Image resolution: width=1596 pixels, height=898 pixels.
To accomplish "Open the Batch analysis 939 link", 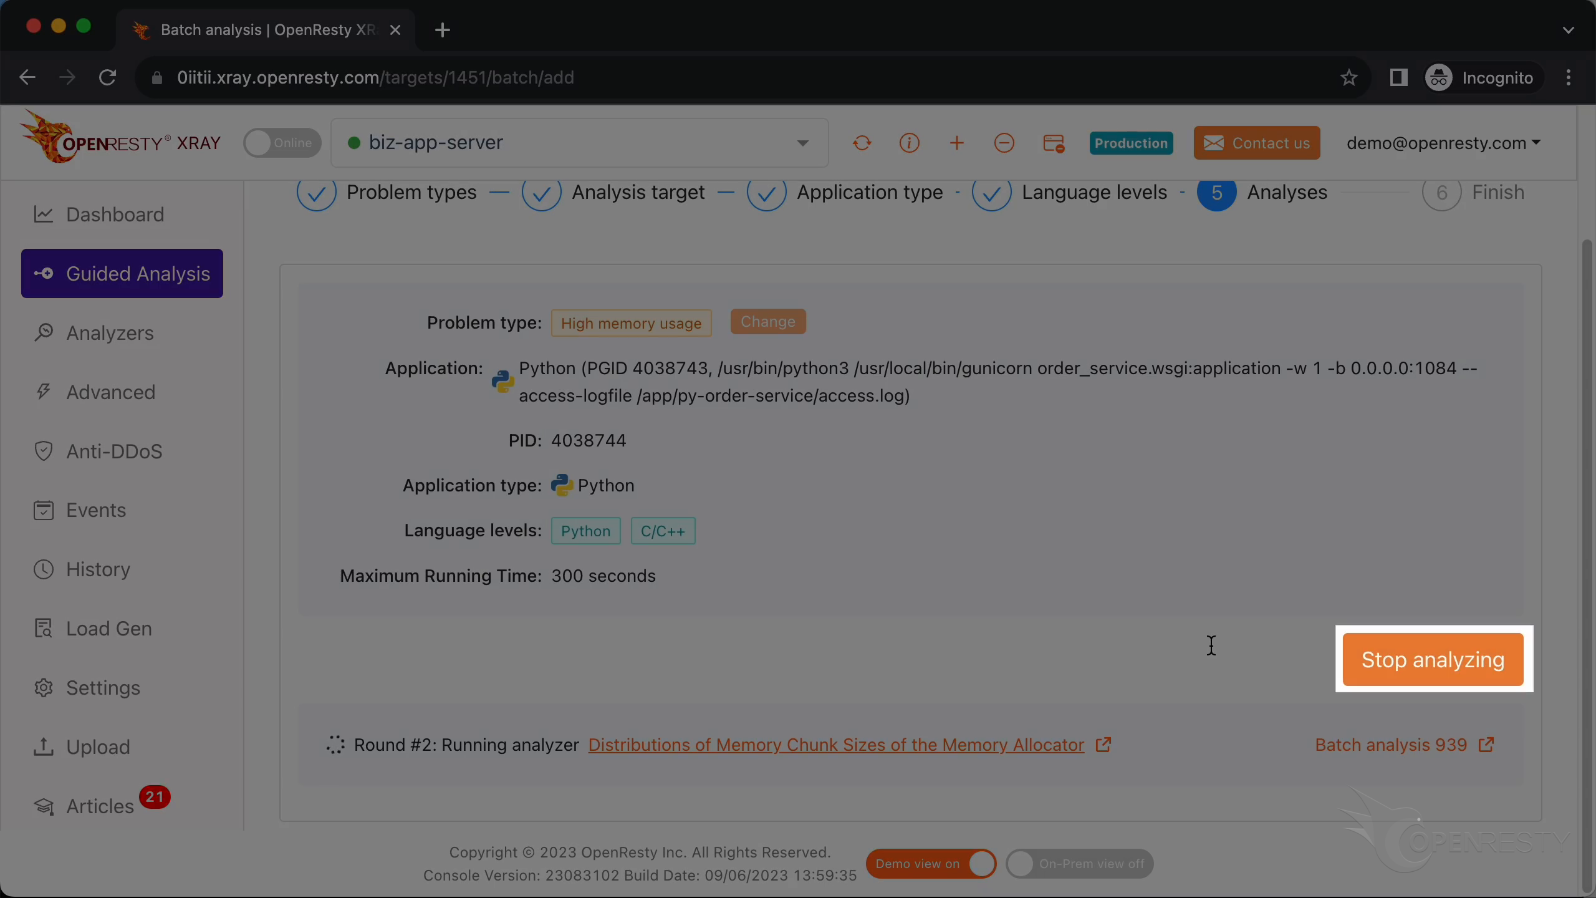I will (1391, 745).
